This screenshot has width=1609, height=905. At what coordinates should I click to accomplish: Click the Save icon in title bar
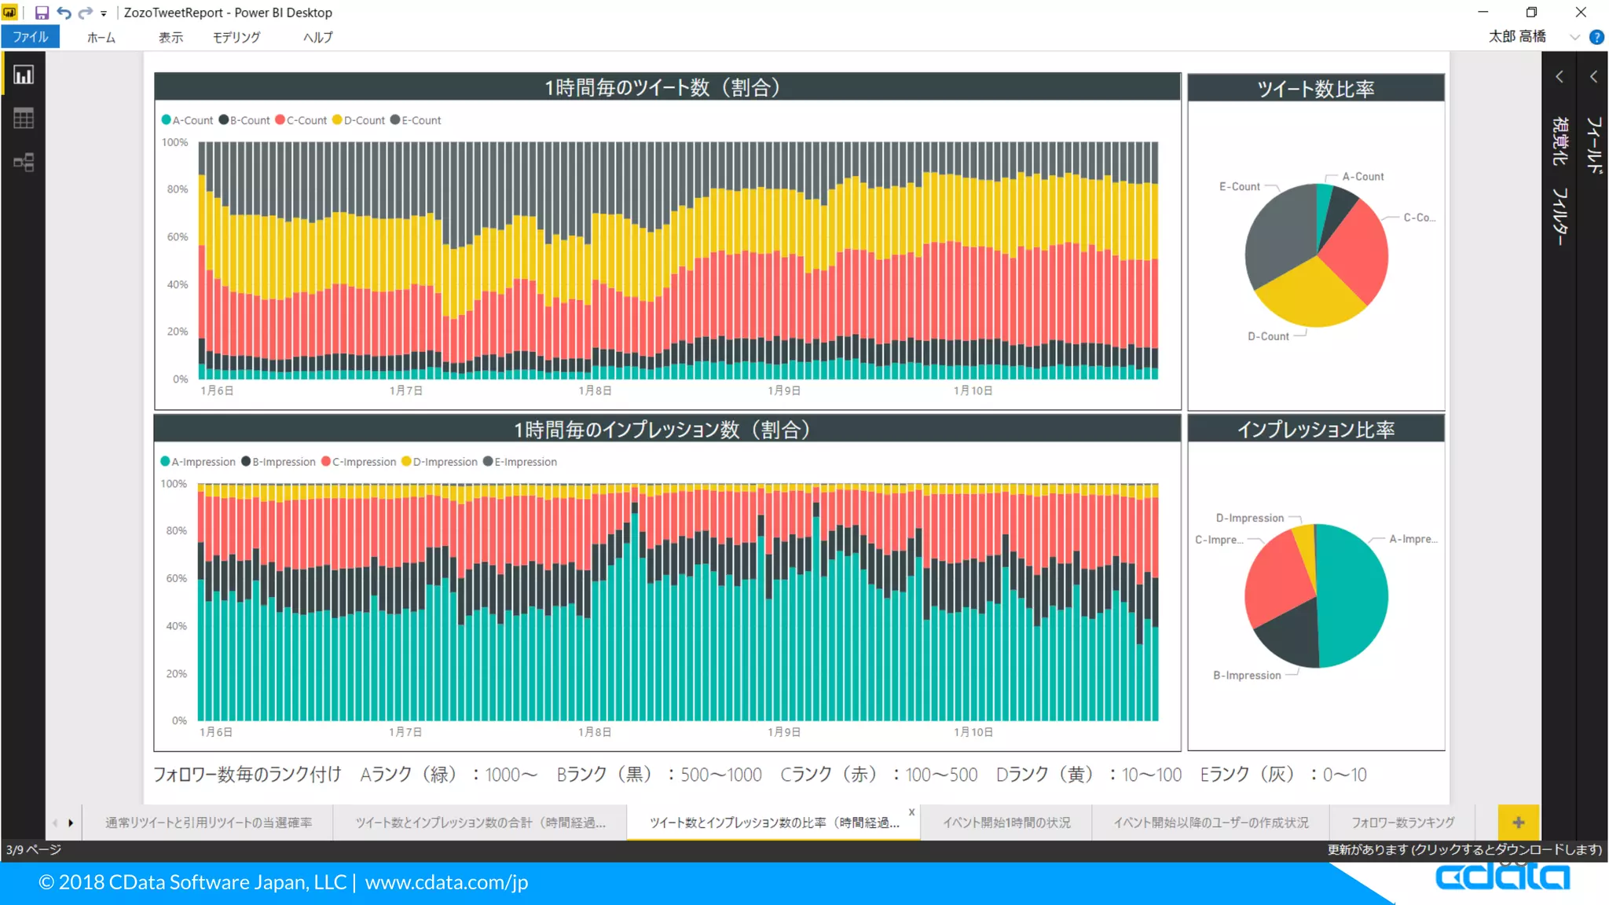point(42,13)
